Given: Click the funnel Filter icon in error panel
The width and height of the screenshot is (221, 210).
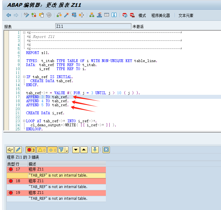Looking at the screenshot, I should [61, 150].
